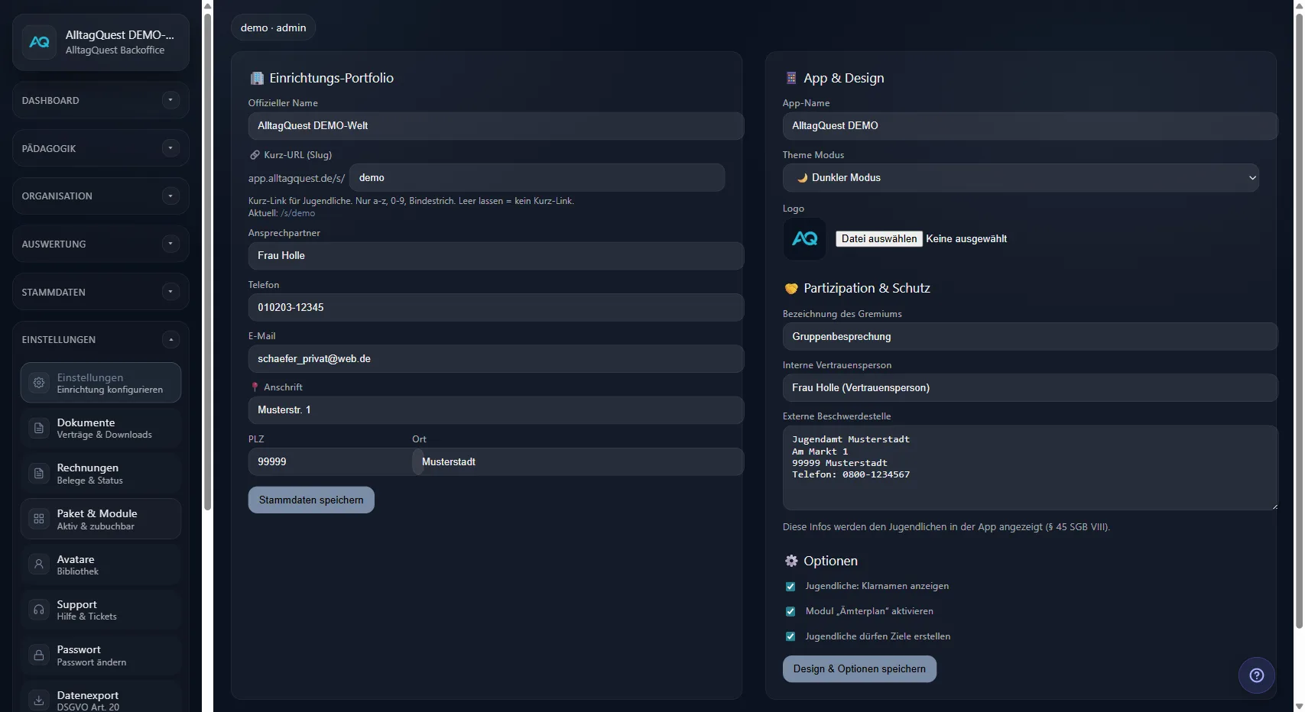Click Design & Optionen speichern
The height and width of the screenshot is (712, 1305).
pos(859,669)
